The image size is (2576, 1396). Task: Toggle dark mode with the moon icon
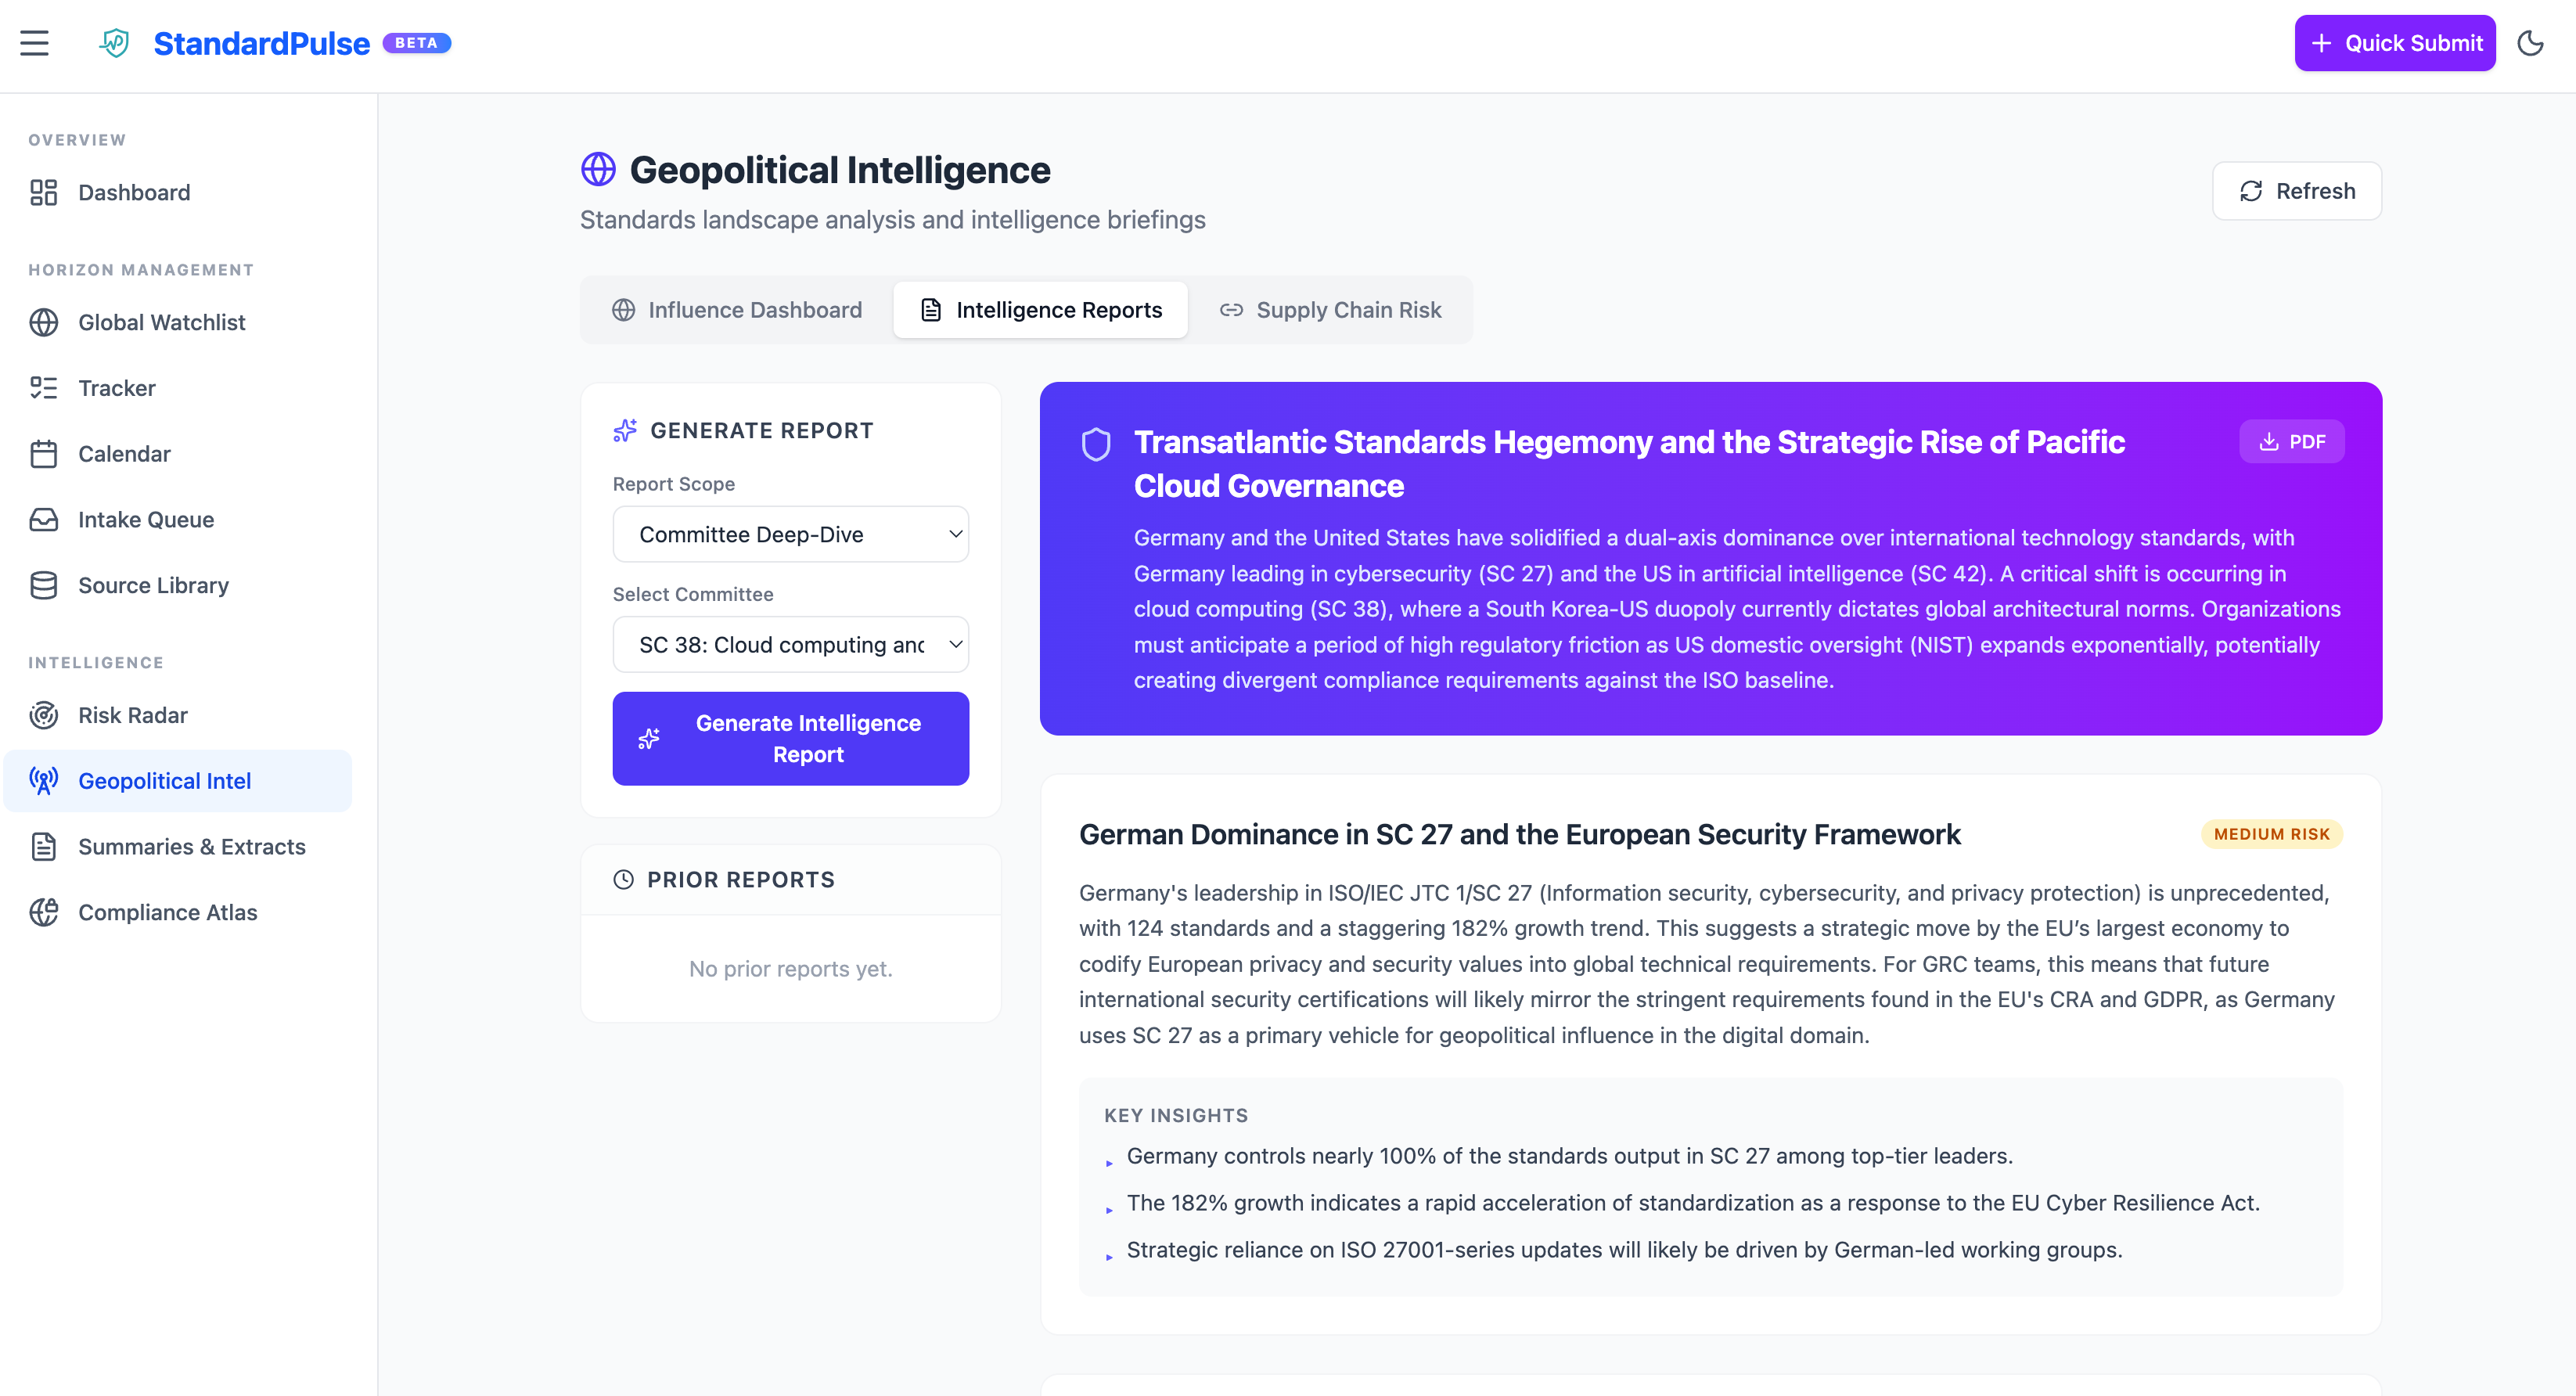pyautogui.click(x=2531, y=43)
